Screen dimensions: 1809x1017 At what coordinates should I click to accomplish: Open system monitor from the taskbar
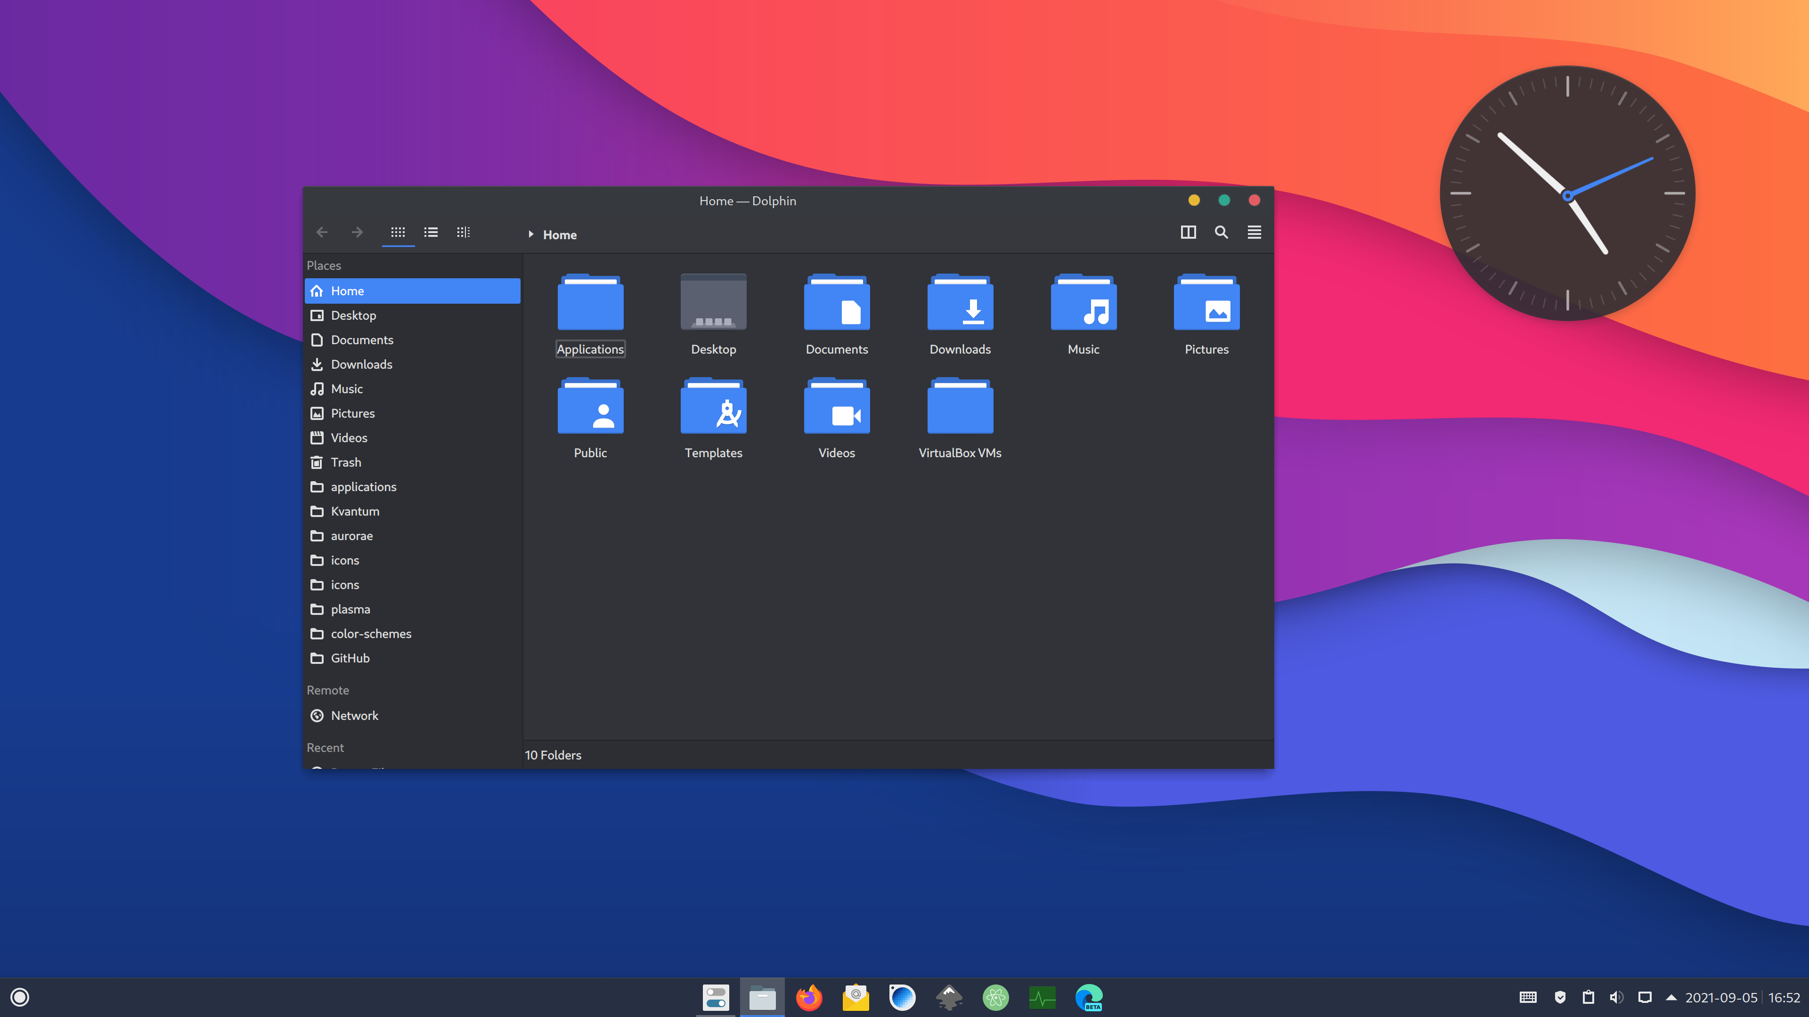click(1042, 997)
